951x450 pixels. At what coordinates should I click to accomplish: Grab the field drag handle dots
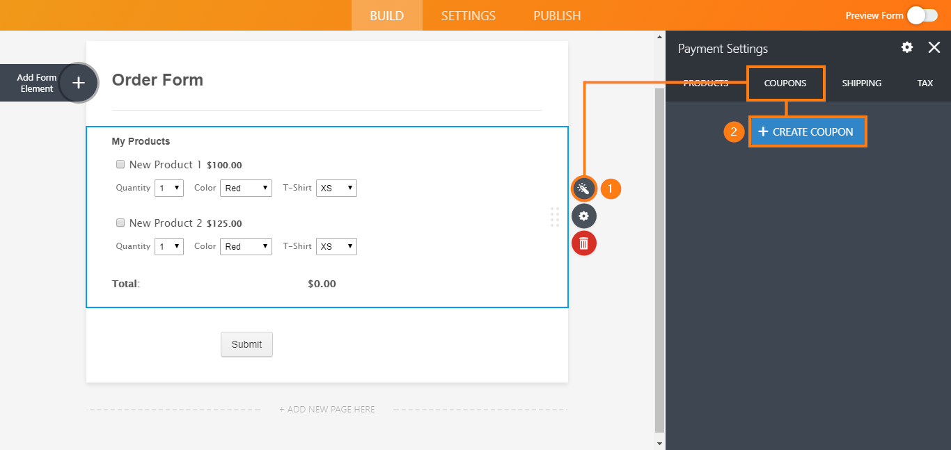[x=555, y=216]
